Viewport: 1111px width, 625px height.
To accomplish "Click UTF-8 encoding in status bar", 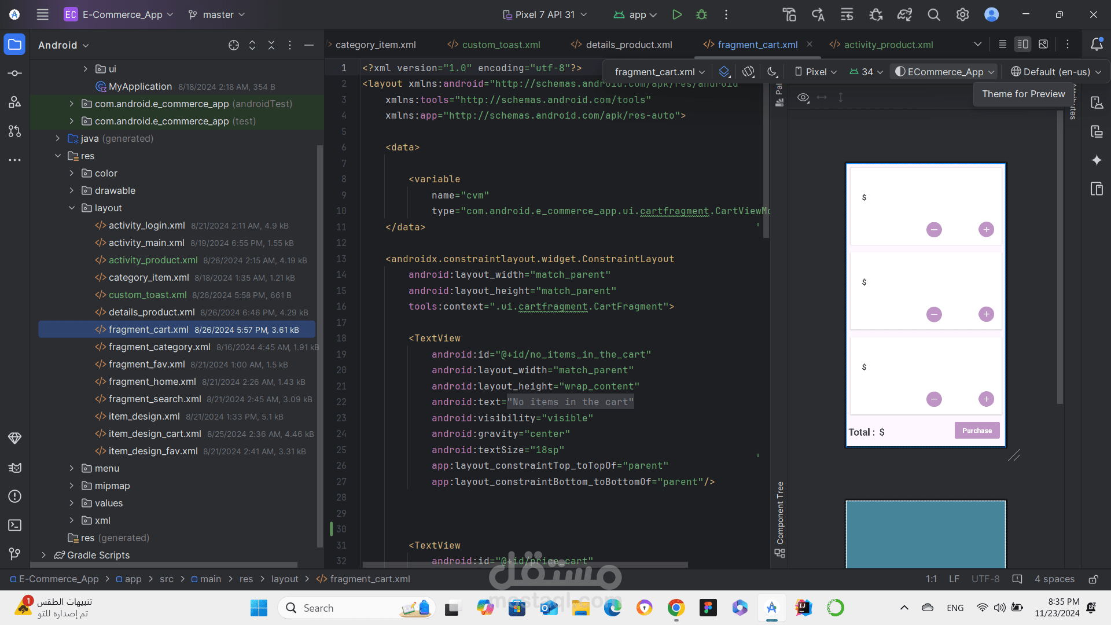I will (x=985, y=579).
